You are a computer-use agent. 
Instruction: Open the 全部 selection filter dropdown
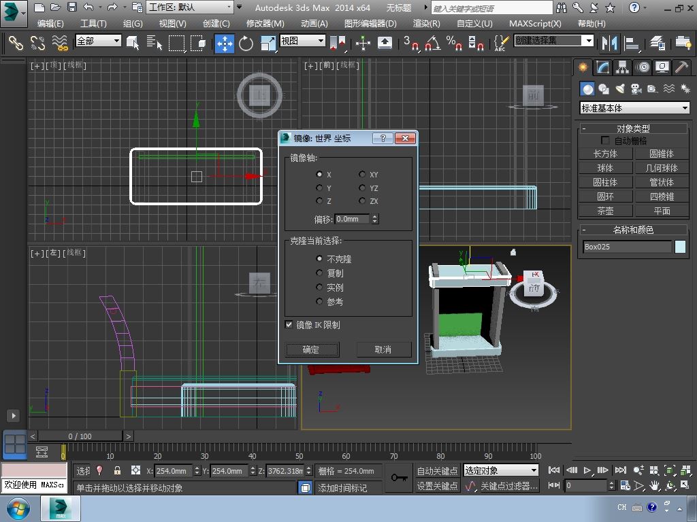pyautogui.click(x=98, y=41)
